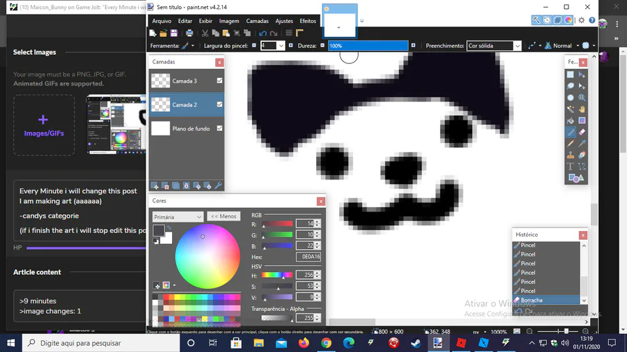Click the hue H slider
627x352 pixels.
[x=277, y=275]
